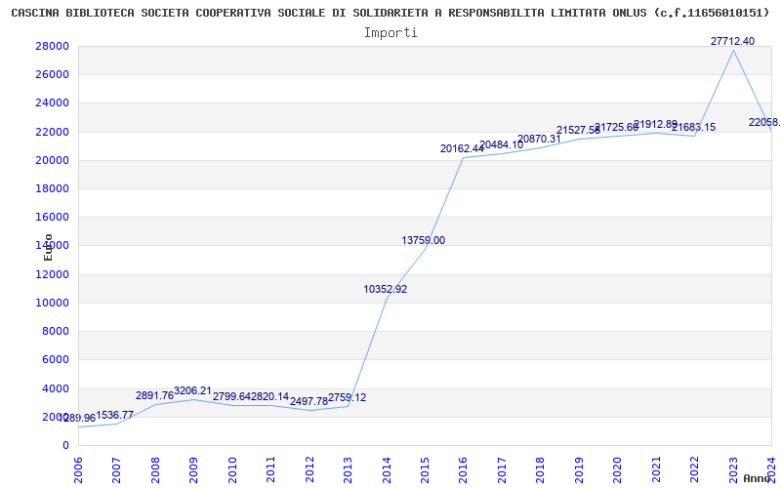Click the 2759.12 data label
This screenshot has width=781, height=488.
pos(348,398)
